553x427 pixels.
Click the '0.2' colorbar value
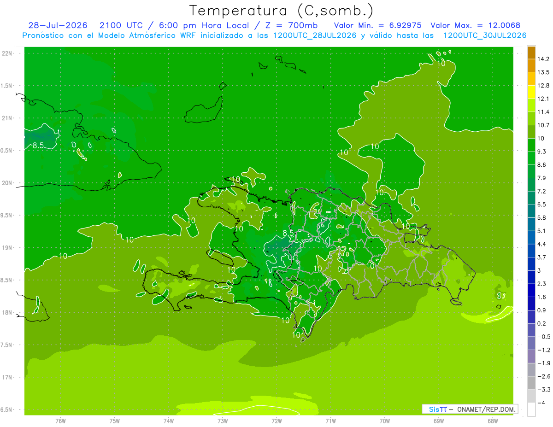542,324
